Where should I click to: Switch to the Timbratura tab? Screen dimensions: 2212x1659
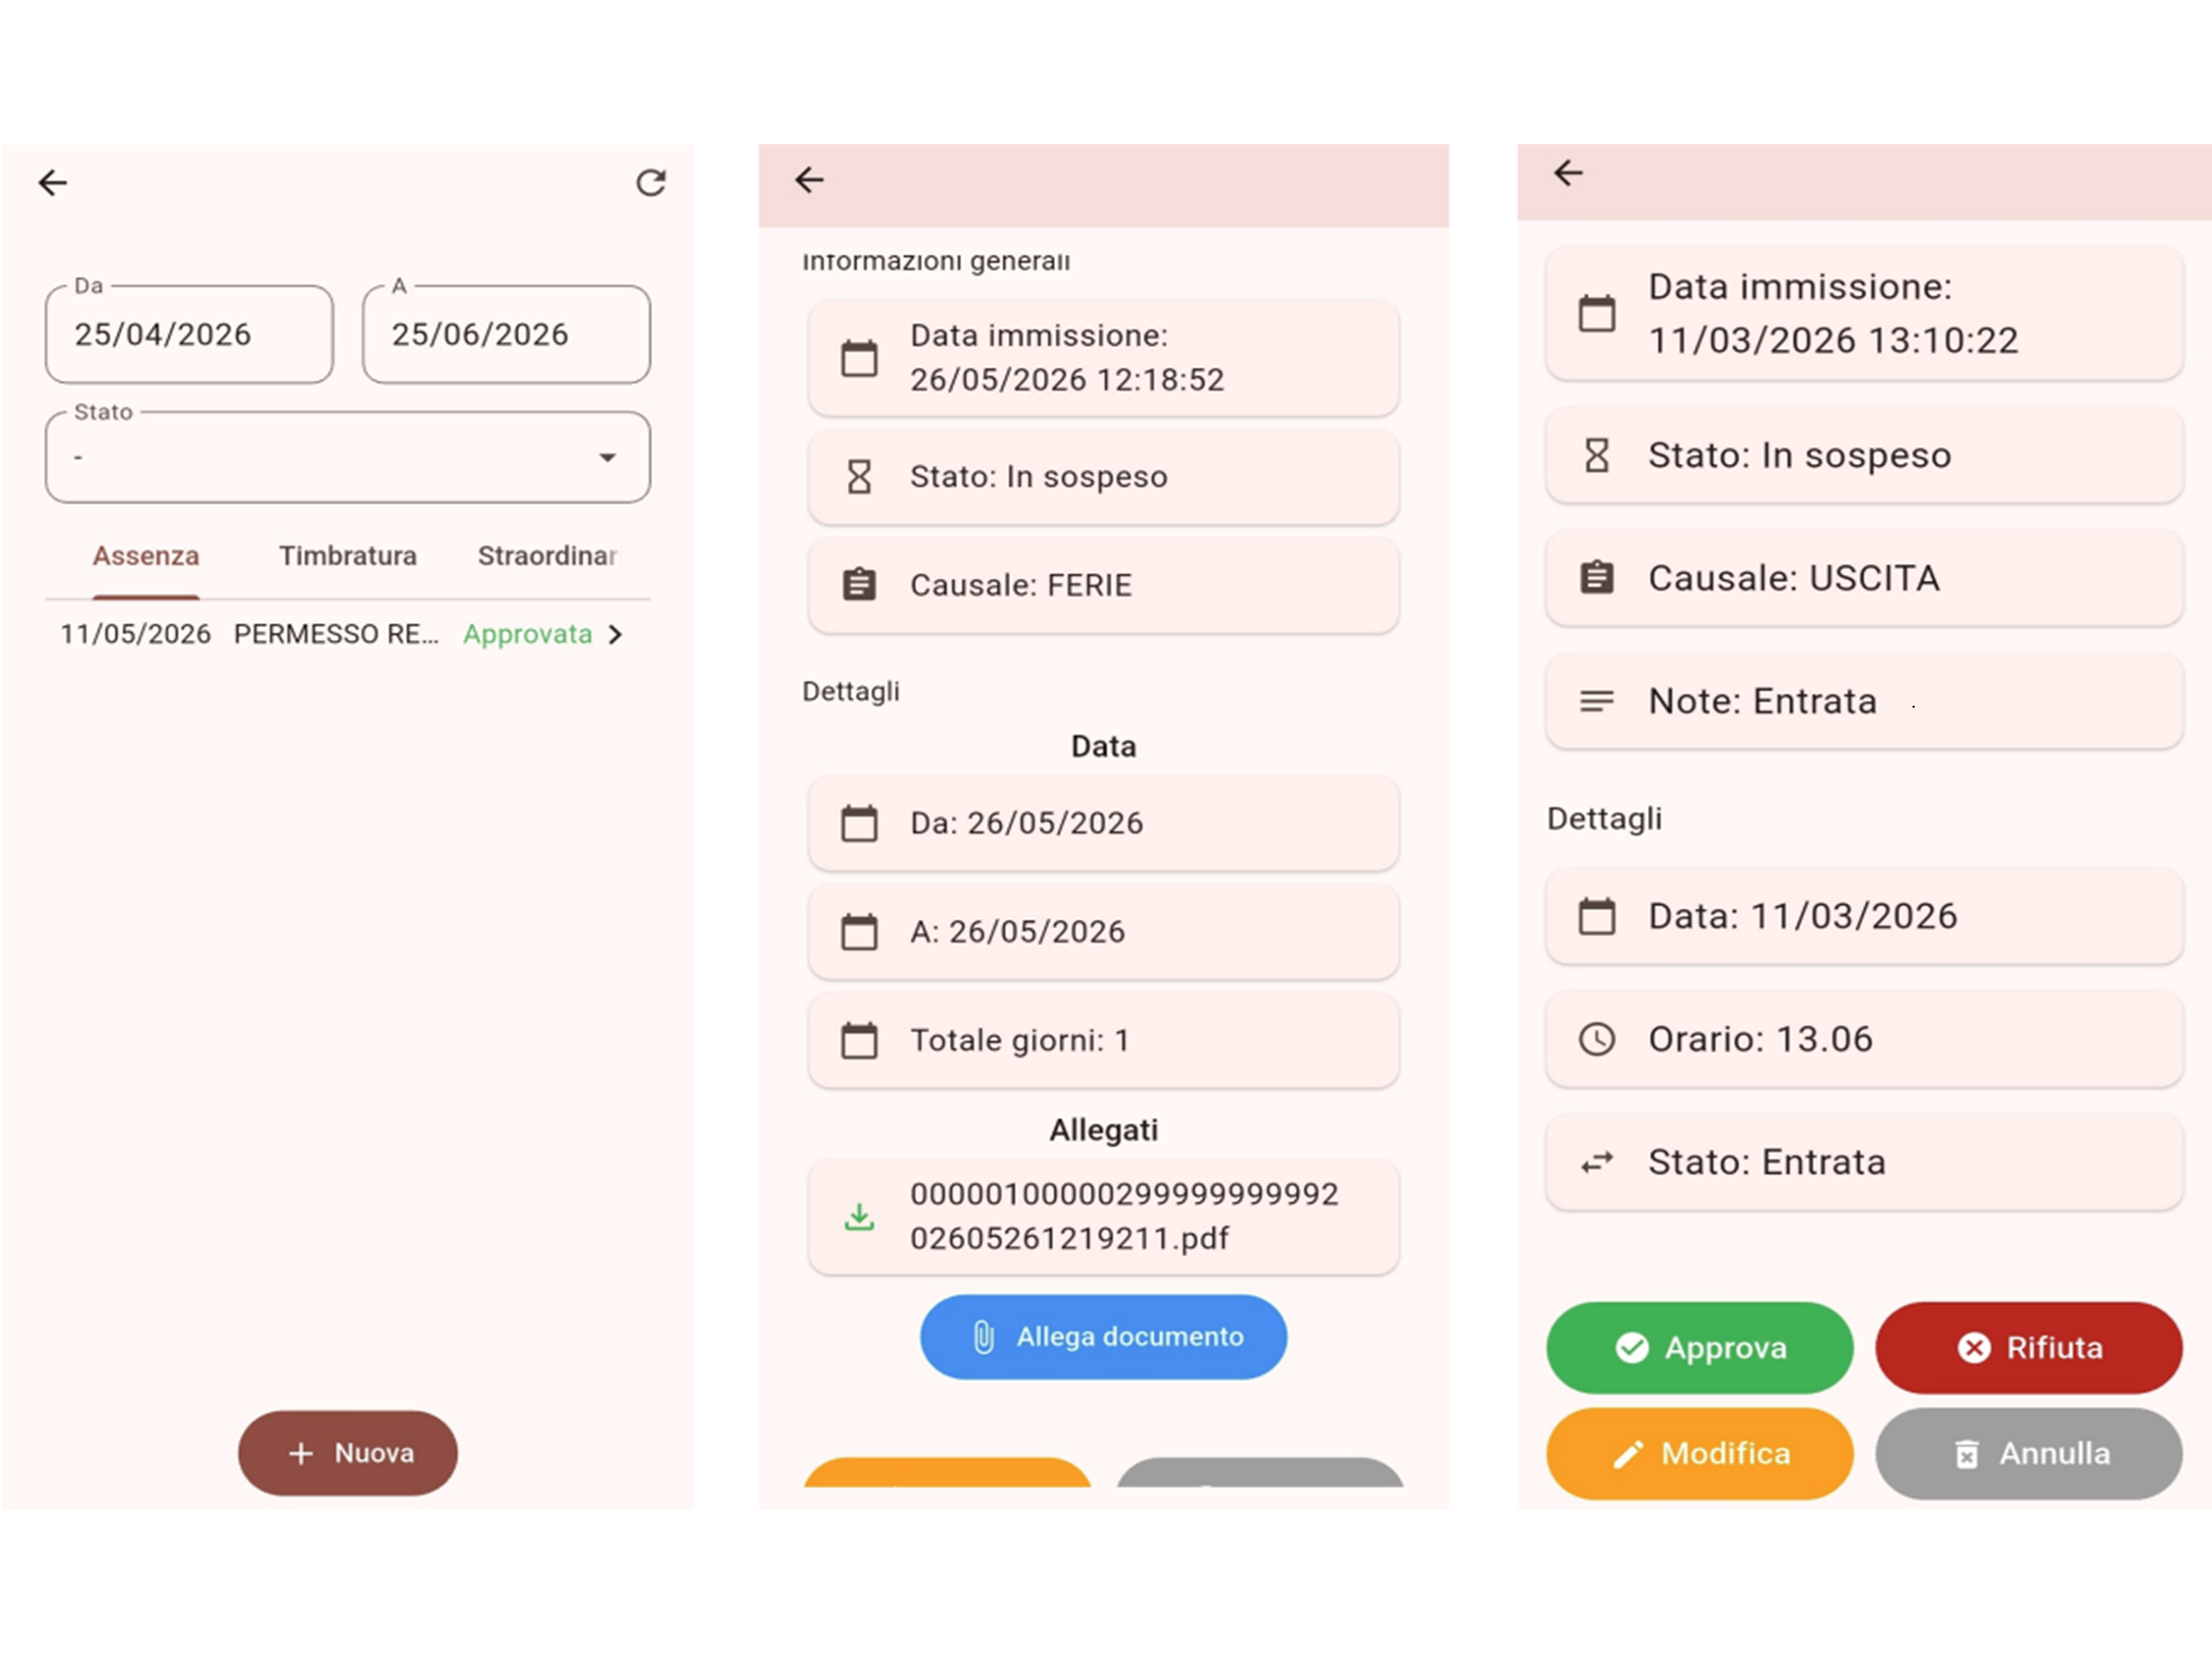tap(347, 557)
